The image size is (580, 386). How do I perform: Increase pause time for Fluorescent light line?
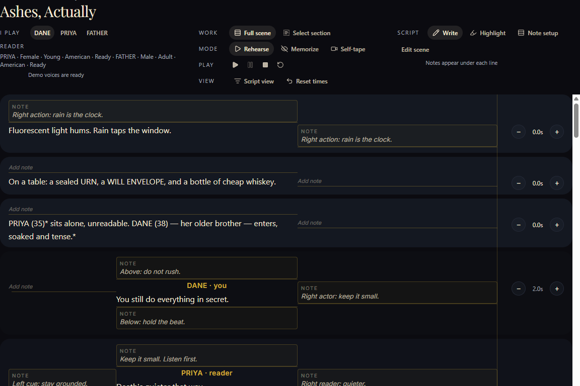click(557, 132)
